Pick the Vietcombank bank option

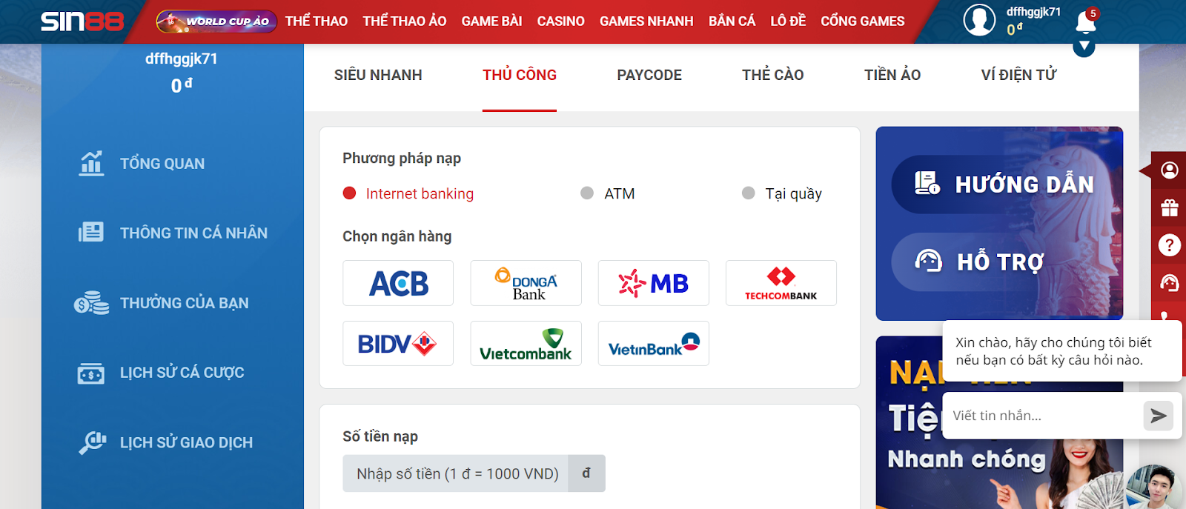[x=526, y=344]
